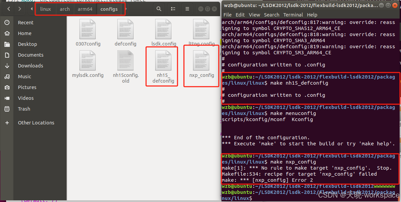Image resolution: width=401 pixels, height=202 pixels.
Task: Jump to arm64 via the breadcrumb bar
Action: coord(85,9)
